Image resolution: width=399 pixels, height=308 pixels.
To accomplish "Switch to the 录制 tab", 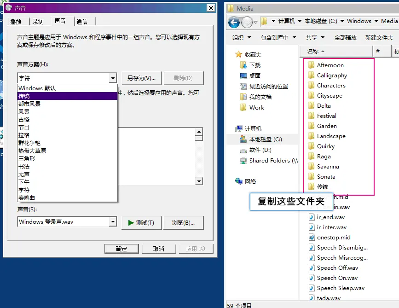I will coord(40,22).
